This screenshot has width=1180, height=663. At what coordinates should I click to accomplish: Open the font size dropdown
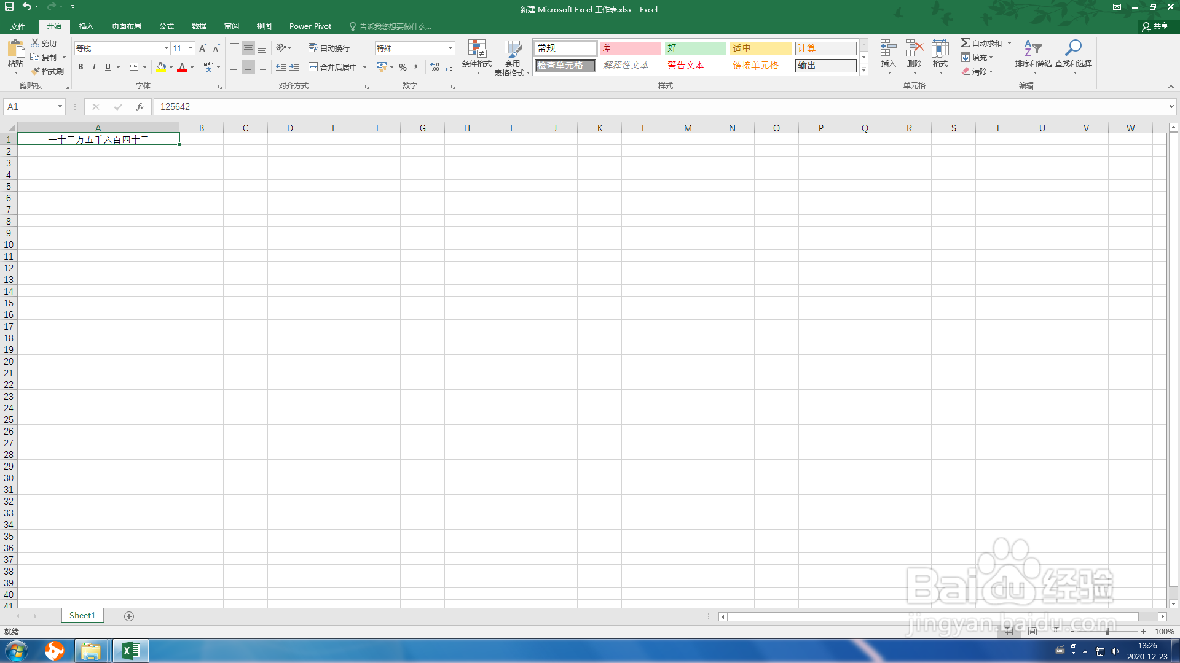191,48
